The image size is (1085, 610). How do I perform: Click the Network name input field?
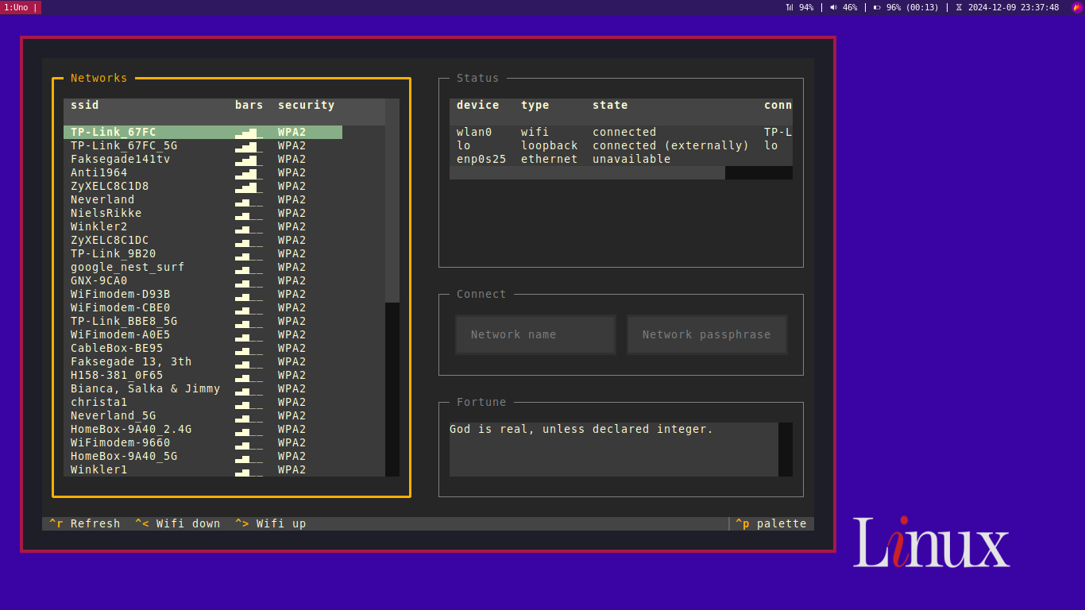pyautogui.click(x=535, y=334)
